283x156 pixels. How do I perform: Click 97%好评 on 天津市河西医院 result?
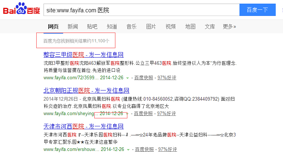tap(168, 149)
